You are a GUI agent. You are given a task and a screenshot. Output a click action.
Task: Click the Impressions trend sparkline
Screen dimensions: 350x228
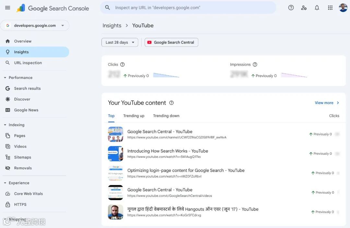pyautogui.click(x=294, y=75)
